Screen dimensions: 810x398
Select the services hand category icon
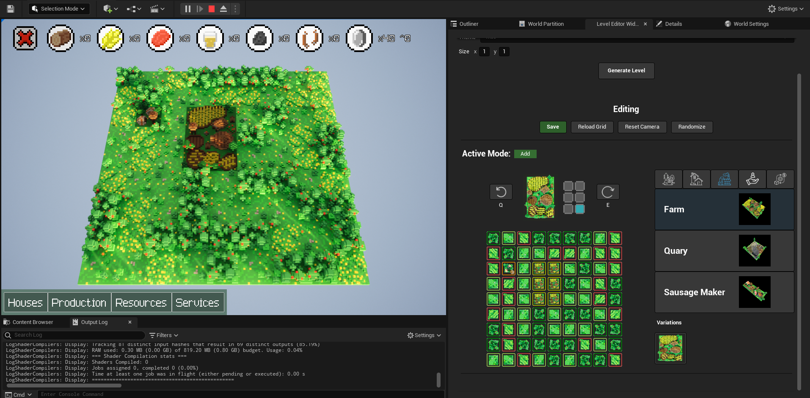pos(752,179)
